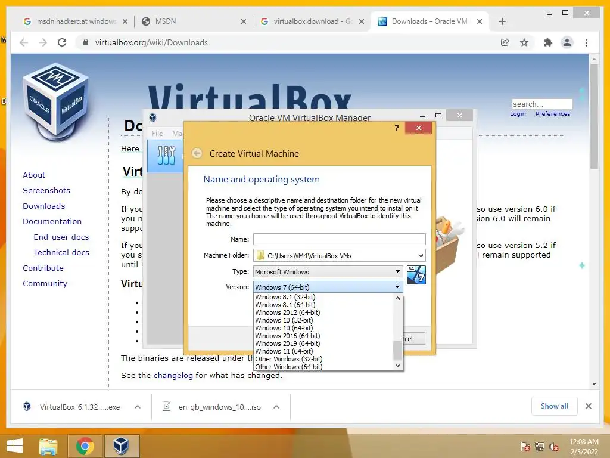This screenshot has width=610, height=458.
Task: Open the Version dropdown showing Windows 7 (64-bit)
Action: (328, 287)
